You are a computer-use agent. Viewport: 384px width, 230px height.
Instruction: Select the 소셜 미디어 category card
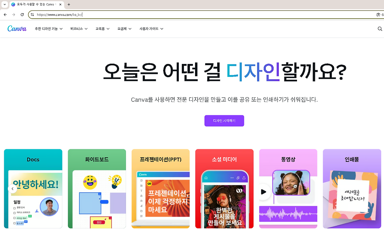[x=224, y=189]
